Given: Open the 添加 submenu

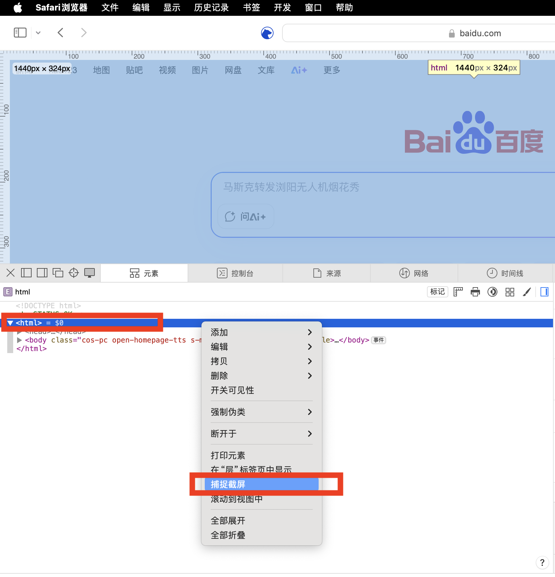Looking at the screenshot, I should coord(261,332).
